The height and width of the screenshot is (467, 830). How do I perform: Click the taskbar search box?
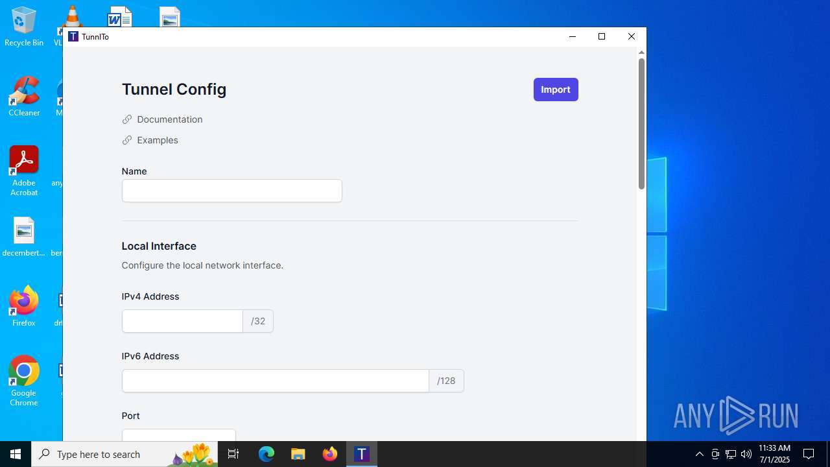tap(125, 454)
